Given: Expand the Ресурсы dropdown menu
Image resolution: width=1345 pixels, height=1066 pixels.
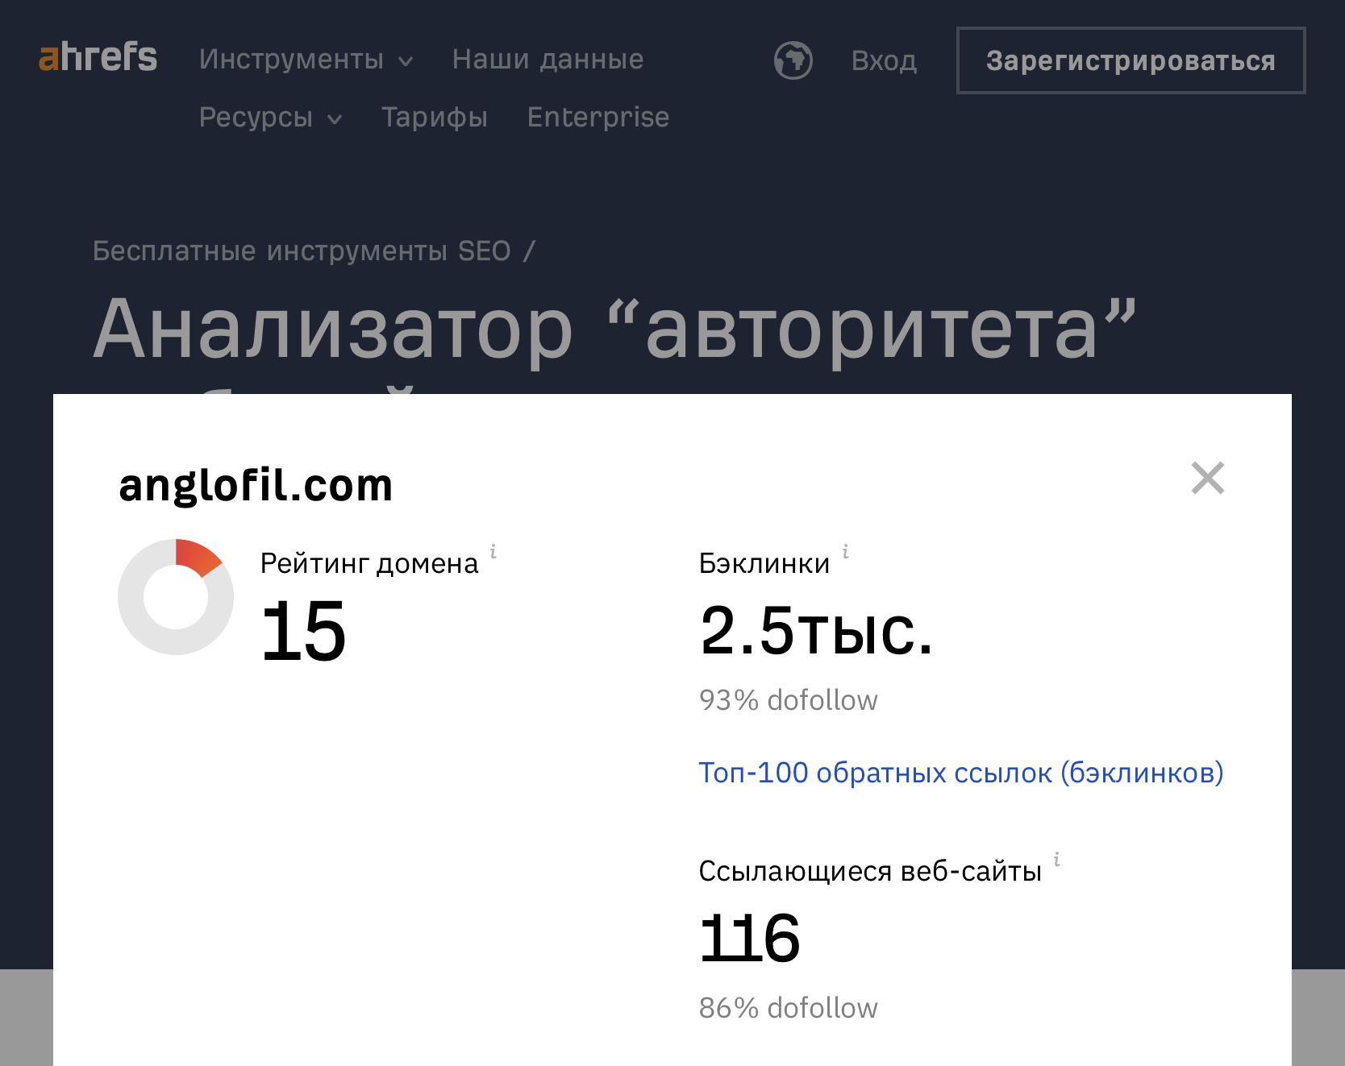Looking at the screenshot, I should click(271, 118).
